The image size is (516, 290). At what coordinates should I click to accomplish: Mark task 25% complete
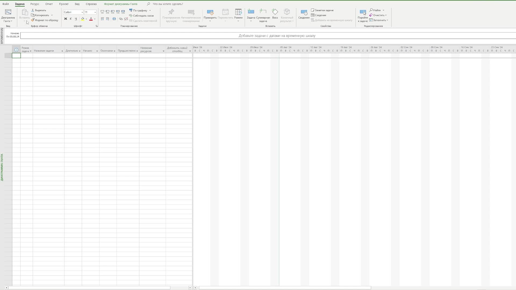point(107,12)
